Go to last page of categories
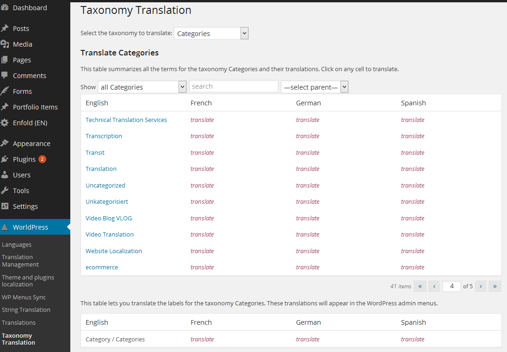507x352 pixels. click(495, 286)
